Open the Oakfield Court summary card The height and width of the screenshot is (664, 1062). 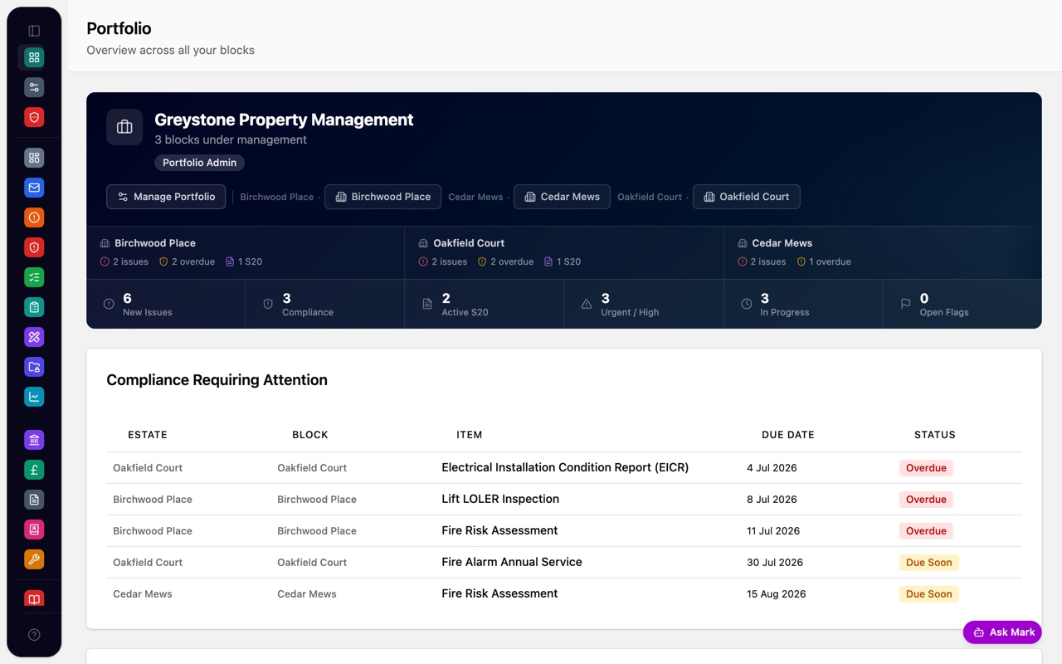click(x=564, y=252)
